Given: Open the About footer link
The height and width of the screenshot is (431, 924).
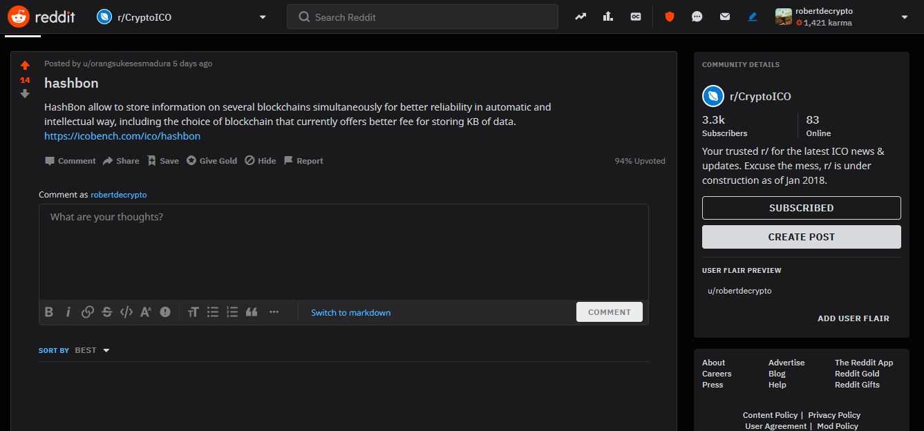Looking at the screenshot, I should pyautogui.click(x=714, y=363).
